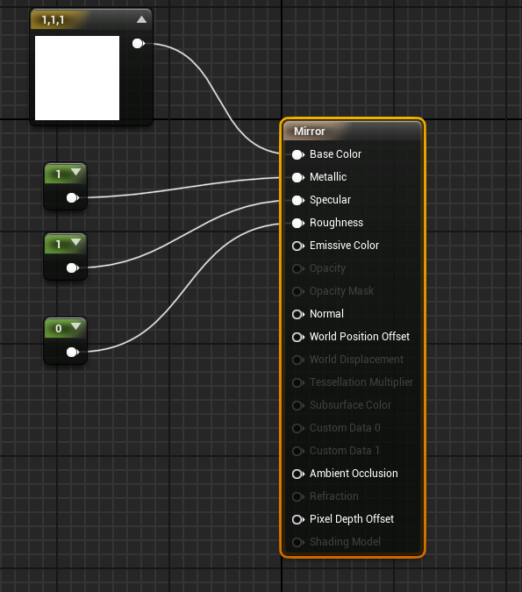Select the Specular input pin
522x592 pixels.
[x=298, y=200]
